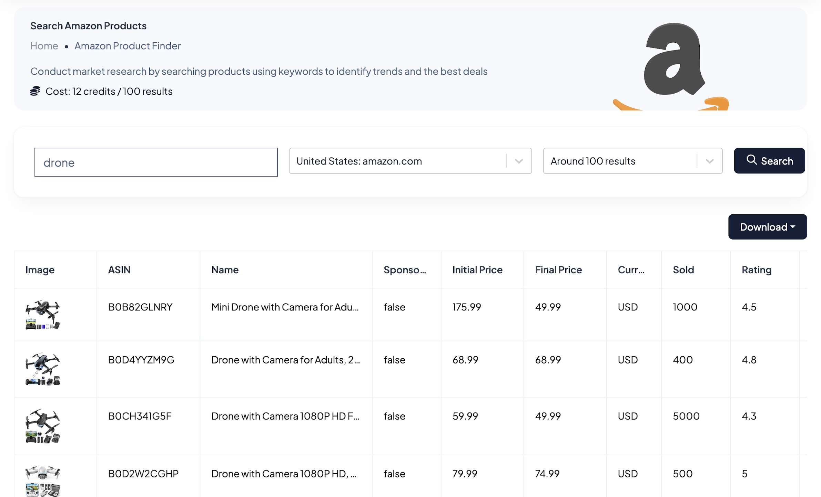Select the Mini Drone with Camera row name
The height and width of the screenshot is (497, 821).
(x=285, y=307)
